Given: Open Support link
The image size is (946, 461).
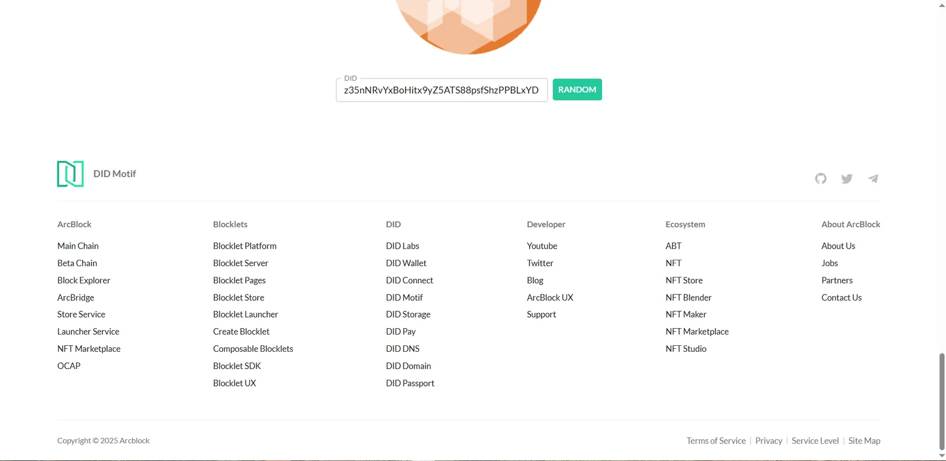Looking at the screenshot, I should pos(542,315).
